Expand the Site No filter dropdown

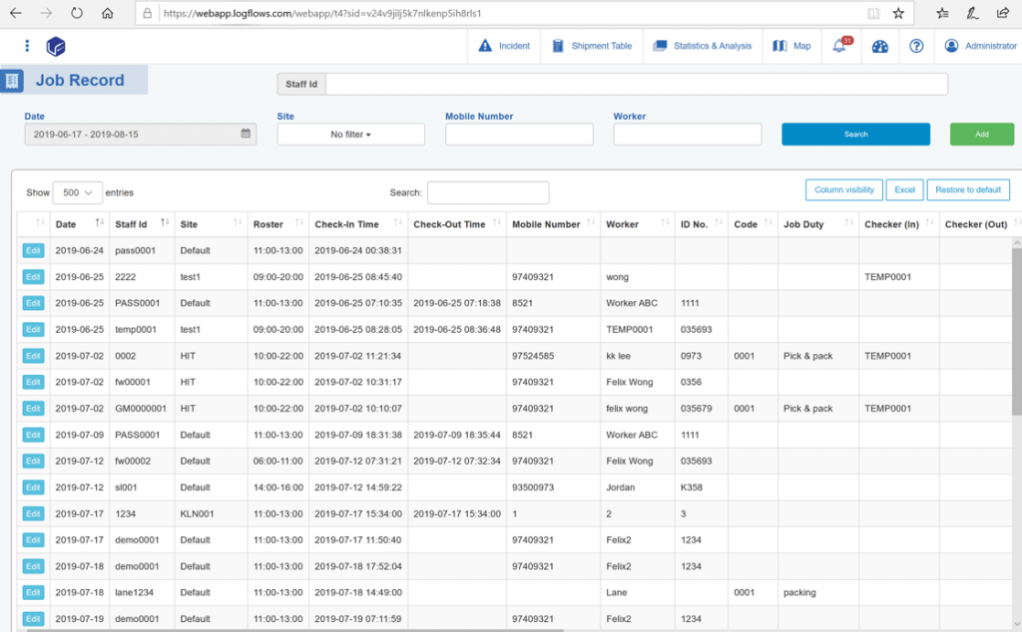350,135
